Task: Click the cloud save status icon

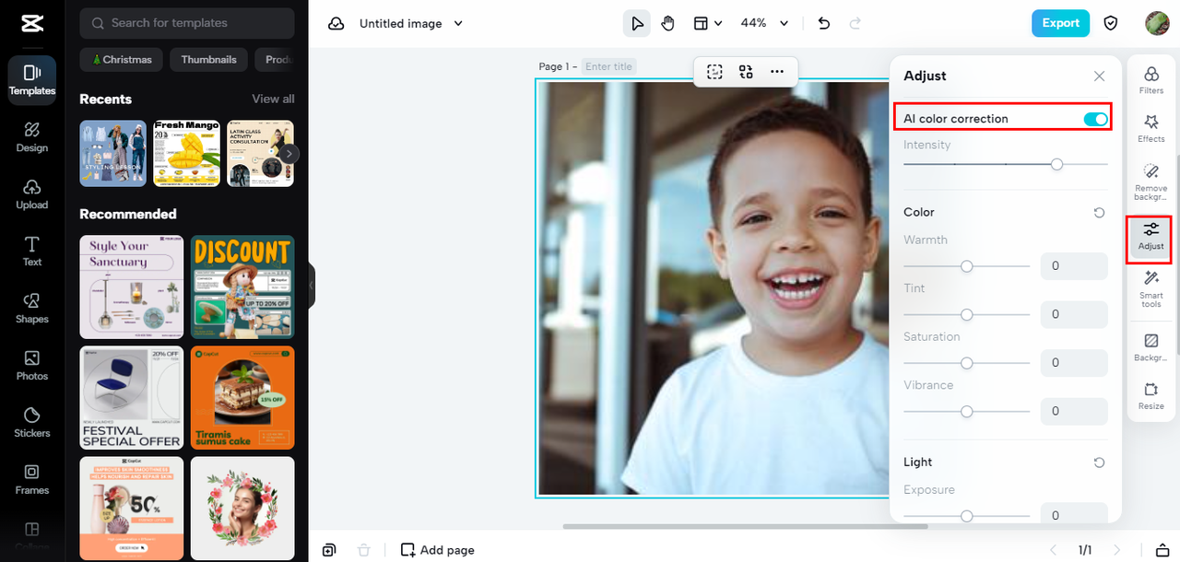Action: (x=336, y=24)
